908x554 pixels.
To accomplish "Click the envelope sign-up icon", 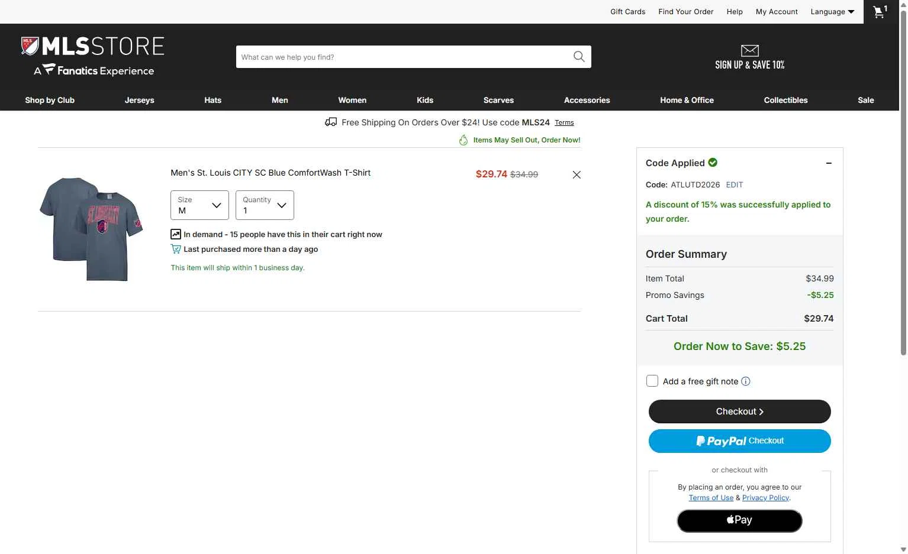I will (x=749, y=50).
